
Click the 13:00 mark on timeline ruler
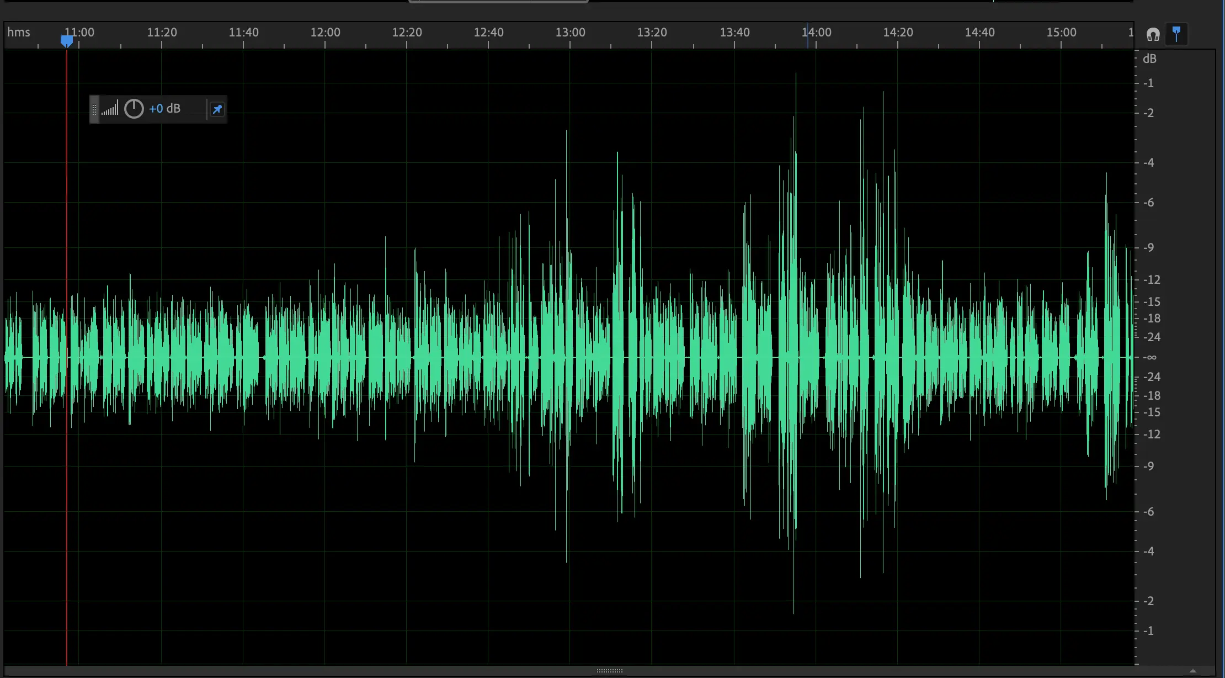click(570, 33)
